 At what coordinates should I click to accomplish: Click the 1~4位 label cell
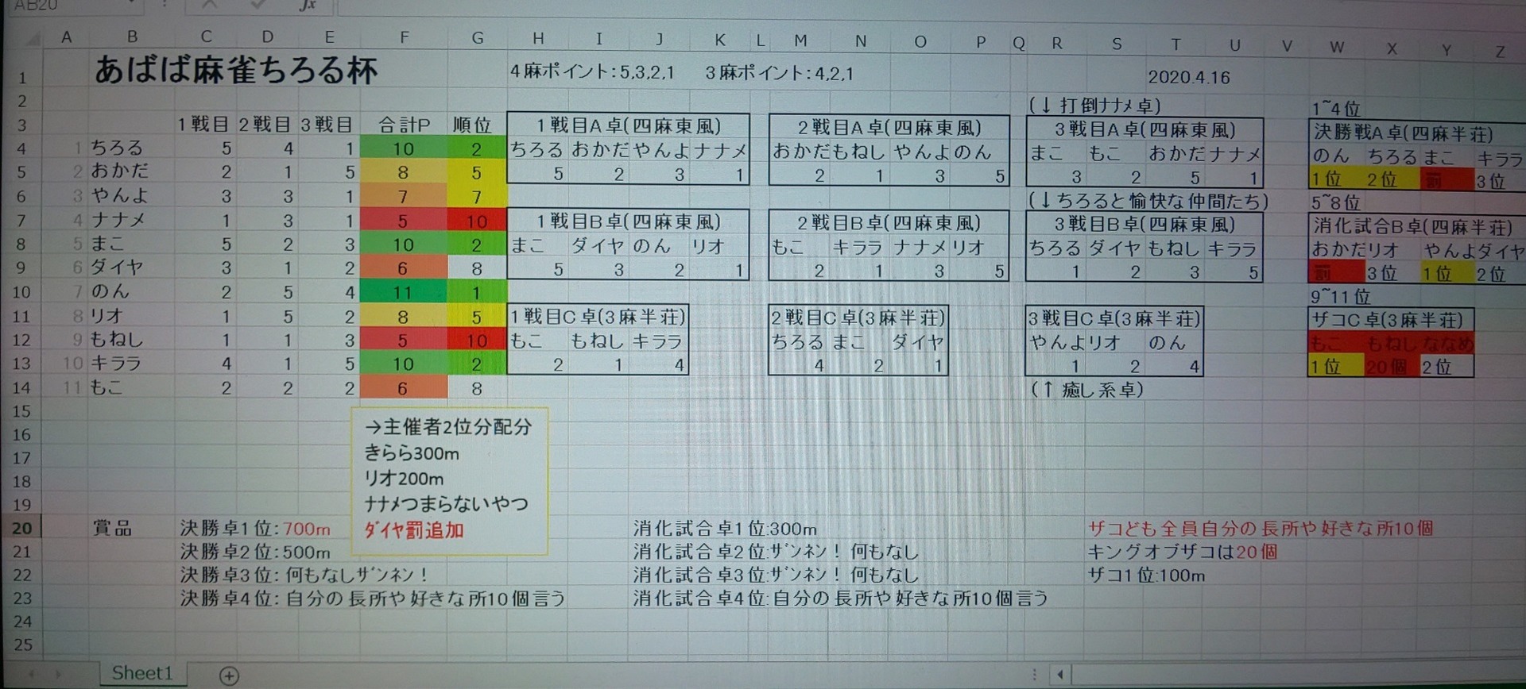coord(1336,109)
